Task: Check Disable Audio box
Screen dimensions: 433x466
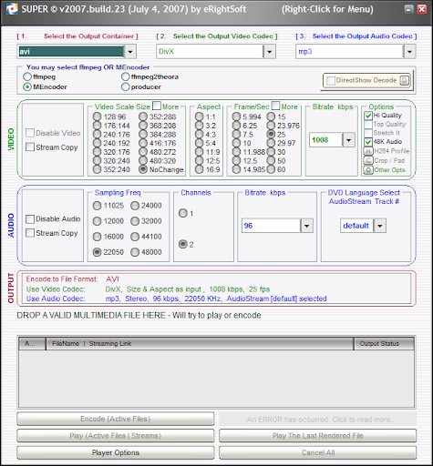Action: [30, 219]
